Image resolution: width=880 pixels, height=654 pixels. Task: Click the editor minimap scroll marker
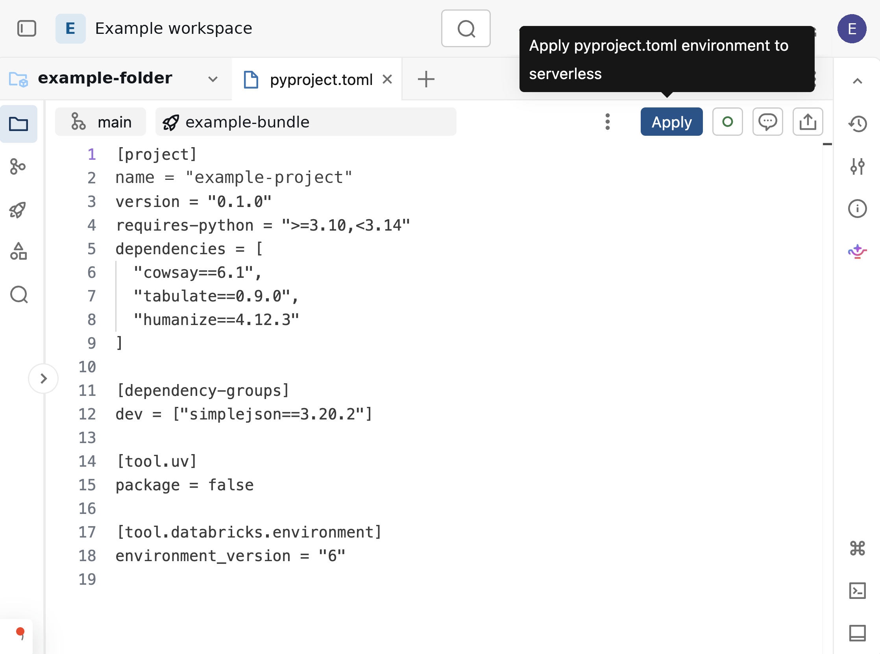pos(827,144)
